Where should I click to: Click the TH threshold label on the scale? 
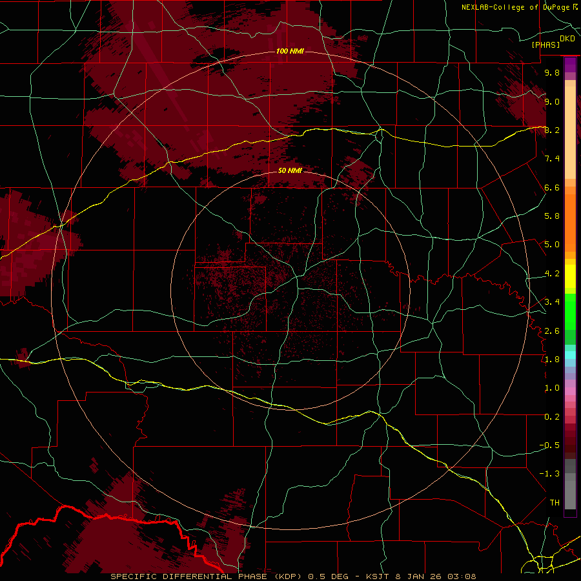pyautogui.click(x=555, y=502)
